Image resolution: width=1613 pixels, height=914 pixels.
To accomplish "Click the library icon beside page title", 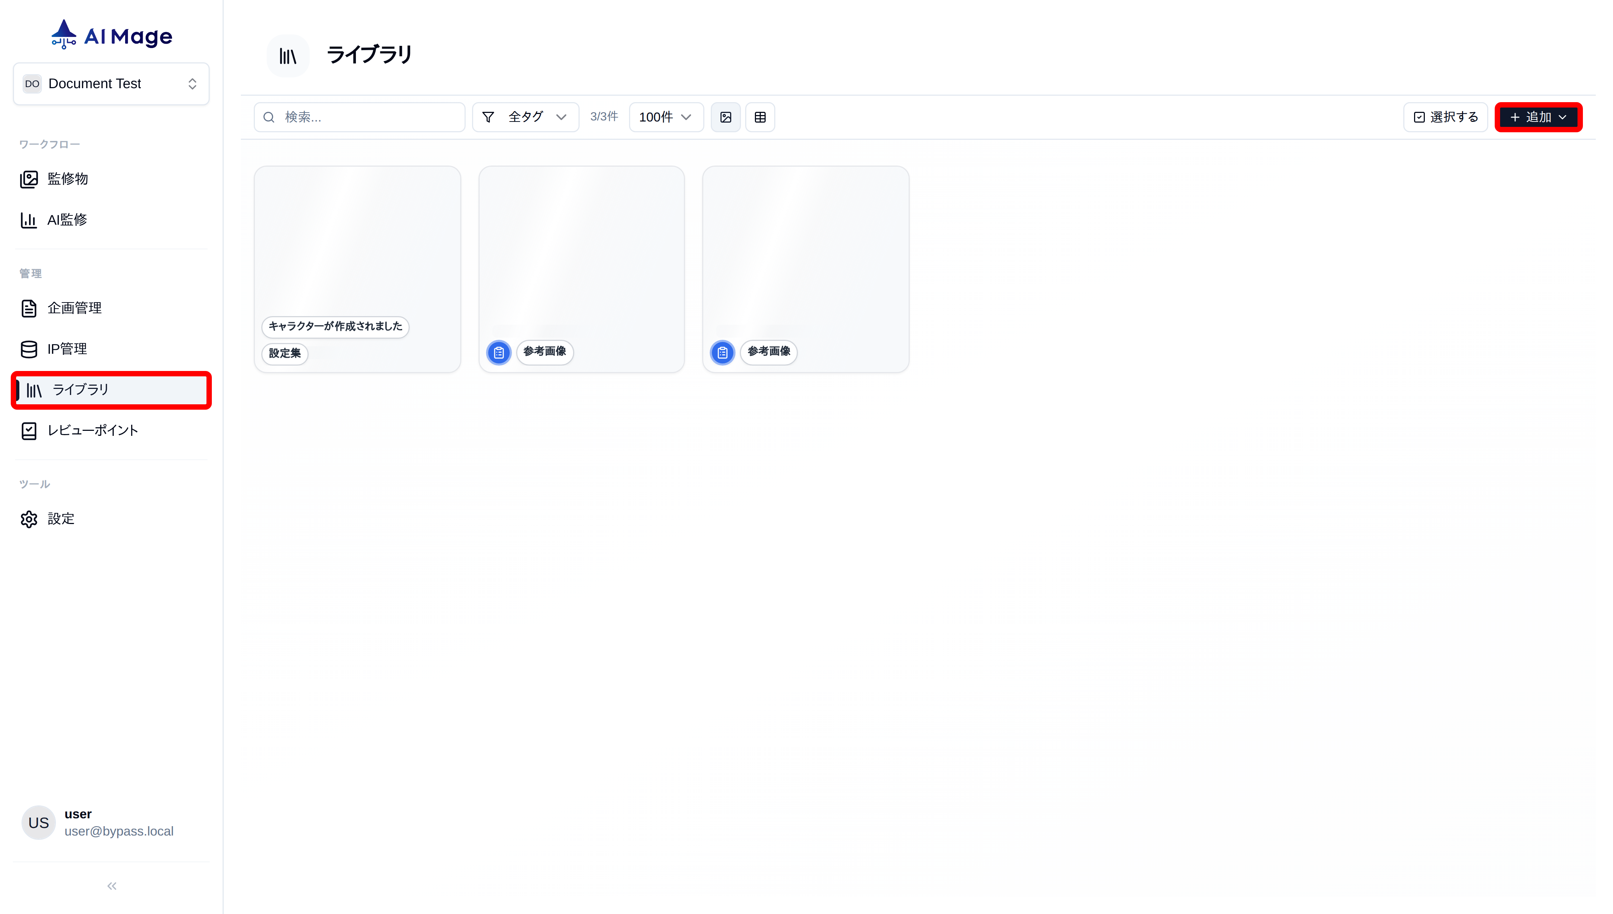I will pyautogui.click(x=288, y=57).
